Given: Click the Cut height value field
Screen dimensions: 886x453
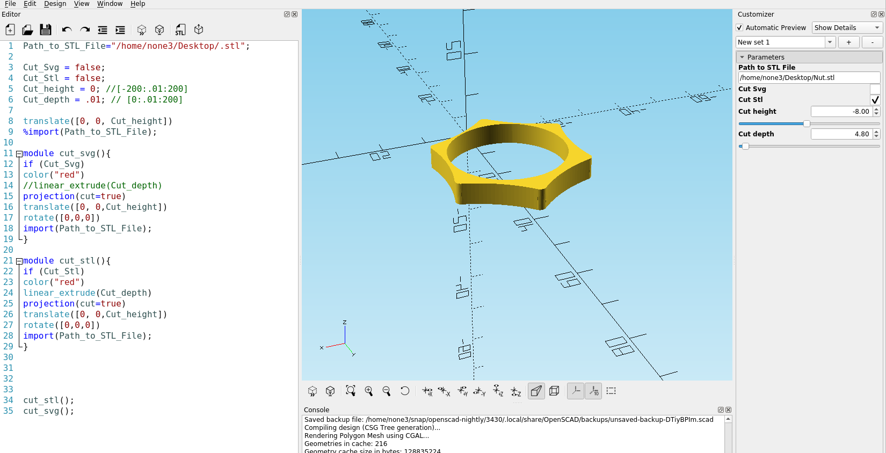Looking at the screenshot, I should click(x=841, y=112).
